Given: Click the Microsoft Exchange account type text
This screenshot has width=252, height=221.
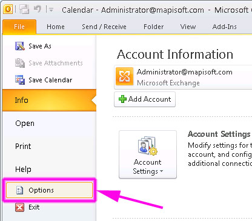Looking at the screenshot, I should click(168, 83).
